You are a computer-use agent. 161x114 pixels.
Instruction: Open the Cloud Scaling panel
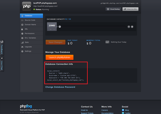click(113, 9)
